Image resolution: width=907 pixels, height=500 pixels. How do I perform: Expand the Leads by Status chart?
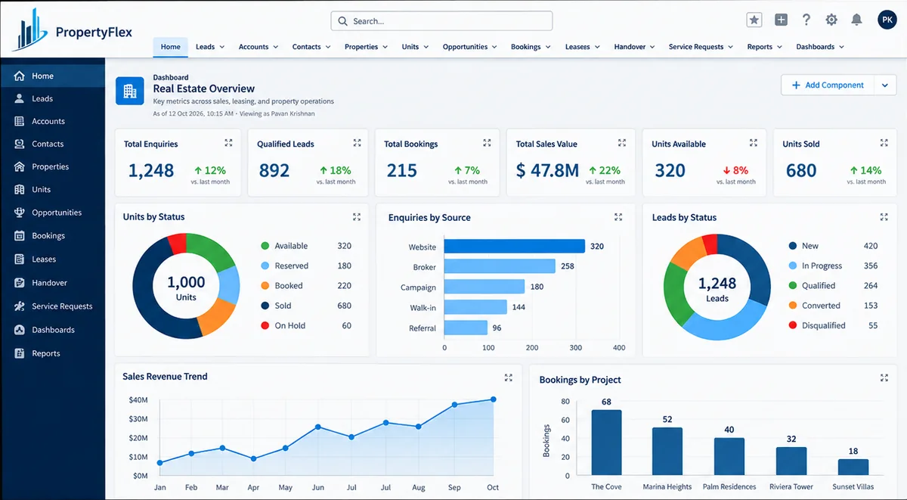[884, 217]
